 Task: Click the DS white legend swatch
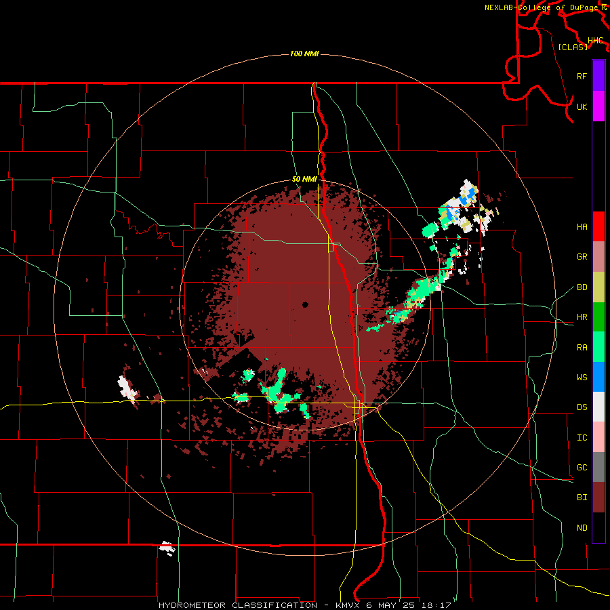[598, 407]
